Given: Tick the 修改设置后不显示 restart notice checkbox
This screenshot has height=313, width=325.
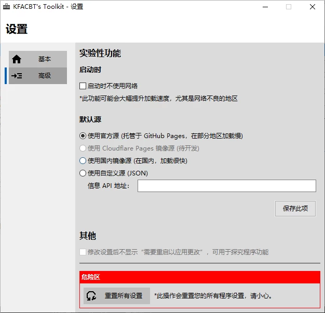Looking at the screenshot, I should [x=83, y=252].
